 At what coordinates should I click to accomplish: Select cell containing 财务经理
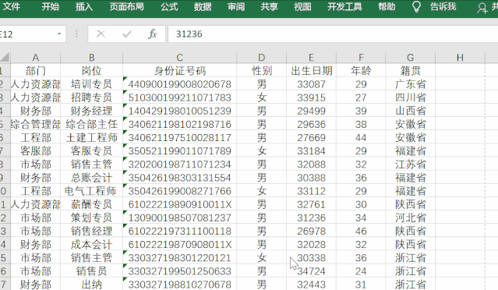click(x=91, y=111)
